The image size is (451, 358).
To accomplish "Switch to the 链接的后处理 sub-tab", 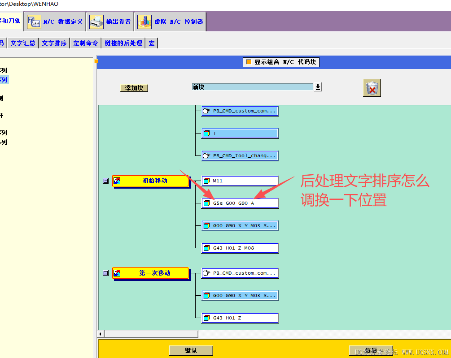I will [123, 43].
